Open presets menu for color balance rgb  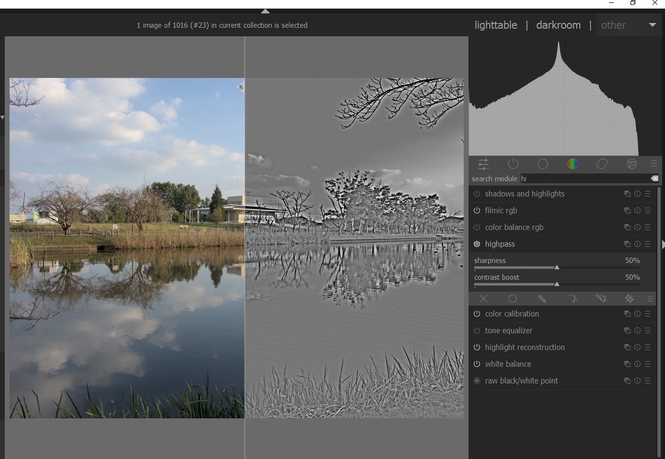[647, 227]
